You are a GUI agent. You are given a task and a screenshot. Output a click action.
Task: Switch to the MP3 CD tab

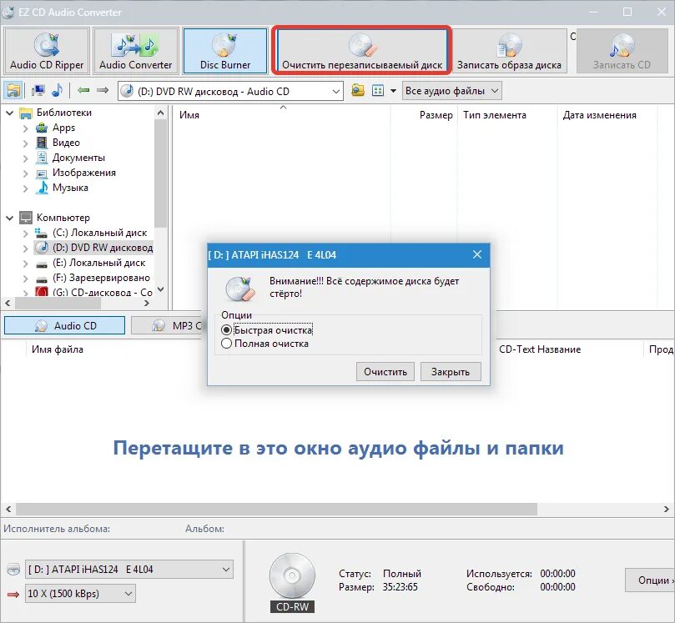169,326
